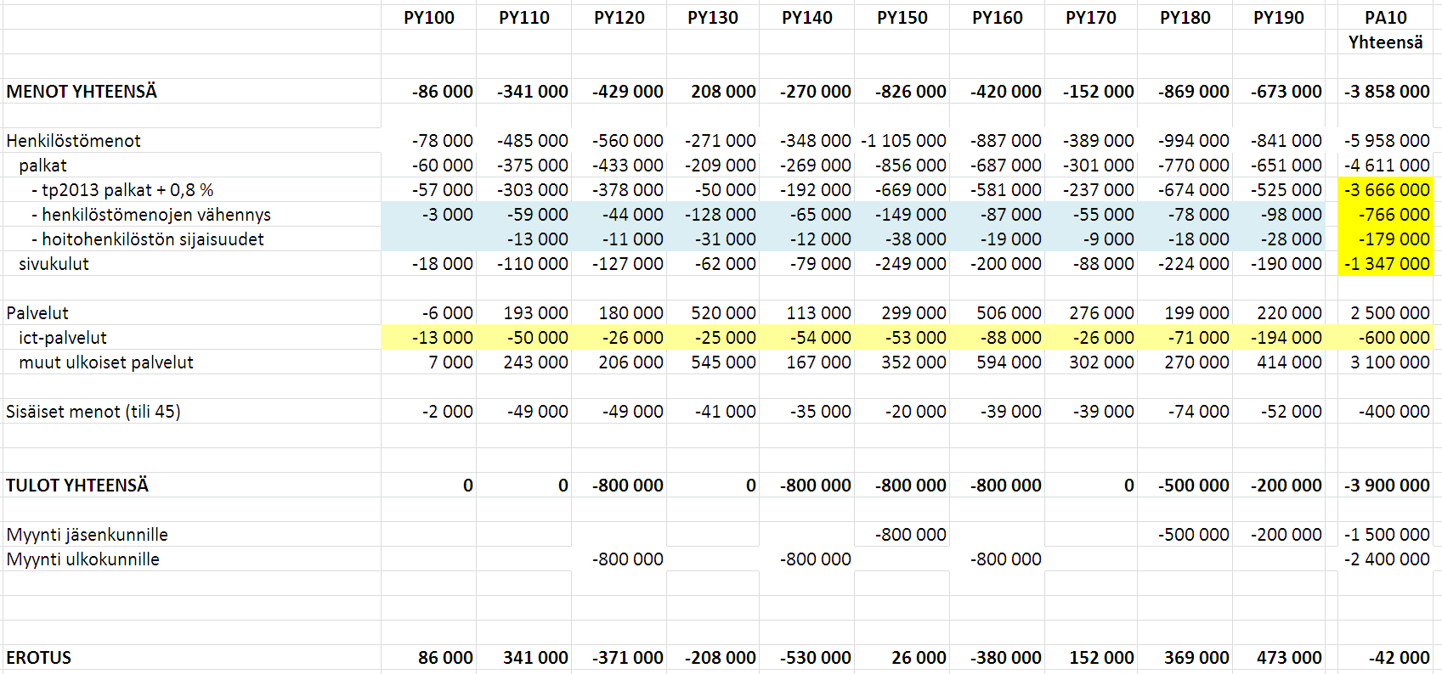
Task: Select Myynti ulkokunnille total -2 400 000
Action: pyautogui.click(x=1387, y=559)
